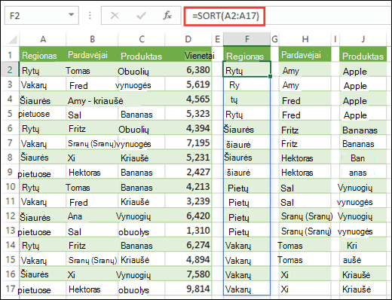Click the cell with value 7,195
392x300 pixels.
pyautogui.click(x=188, y=142)
